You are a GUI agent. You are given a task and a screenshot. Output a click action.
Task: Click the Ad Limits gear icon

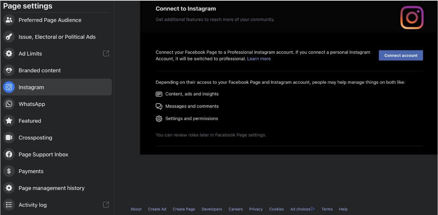pos(9,54)
